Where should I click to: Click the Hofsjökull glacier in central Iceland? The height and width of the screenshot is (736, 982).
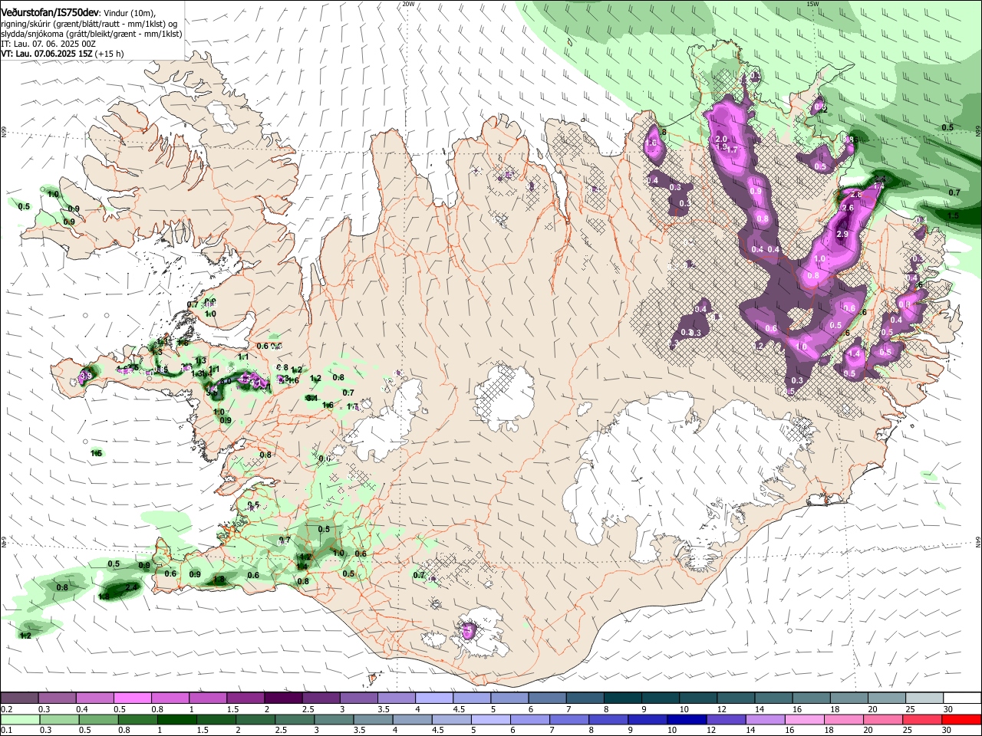(x=504, y=397)
